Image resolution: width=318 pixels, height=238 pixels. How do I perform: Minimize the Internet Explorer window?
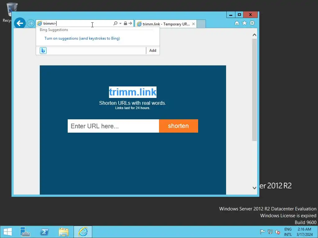231,15
